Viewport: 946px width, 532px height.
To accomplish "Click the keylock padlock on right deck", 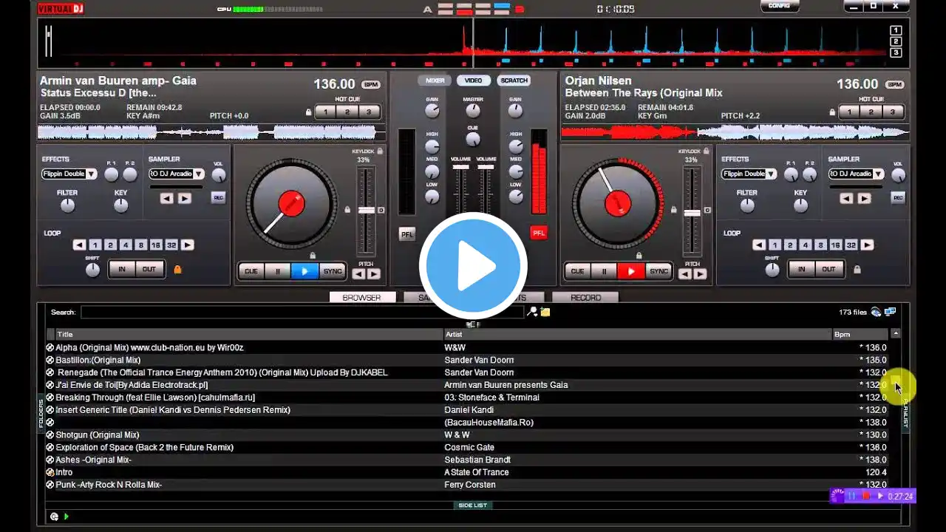I will [707, 151].
